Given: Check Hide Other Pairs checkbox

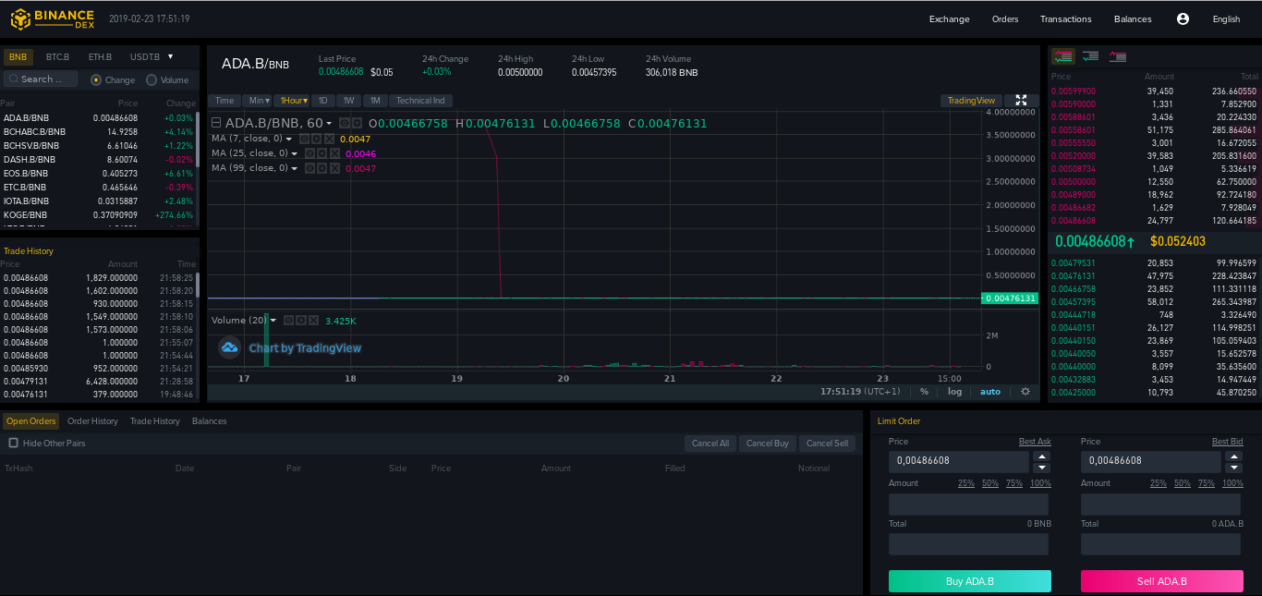Looking at the screenshot, I should (13, 443).
